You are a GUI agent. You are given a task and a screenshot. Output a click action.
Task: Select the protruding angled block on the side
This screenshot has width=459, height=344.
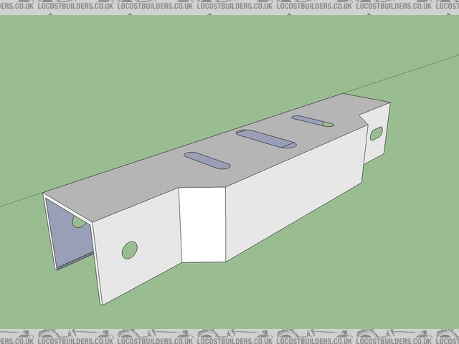pyautogui.click(x=203, y=222)
